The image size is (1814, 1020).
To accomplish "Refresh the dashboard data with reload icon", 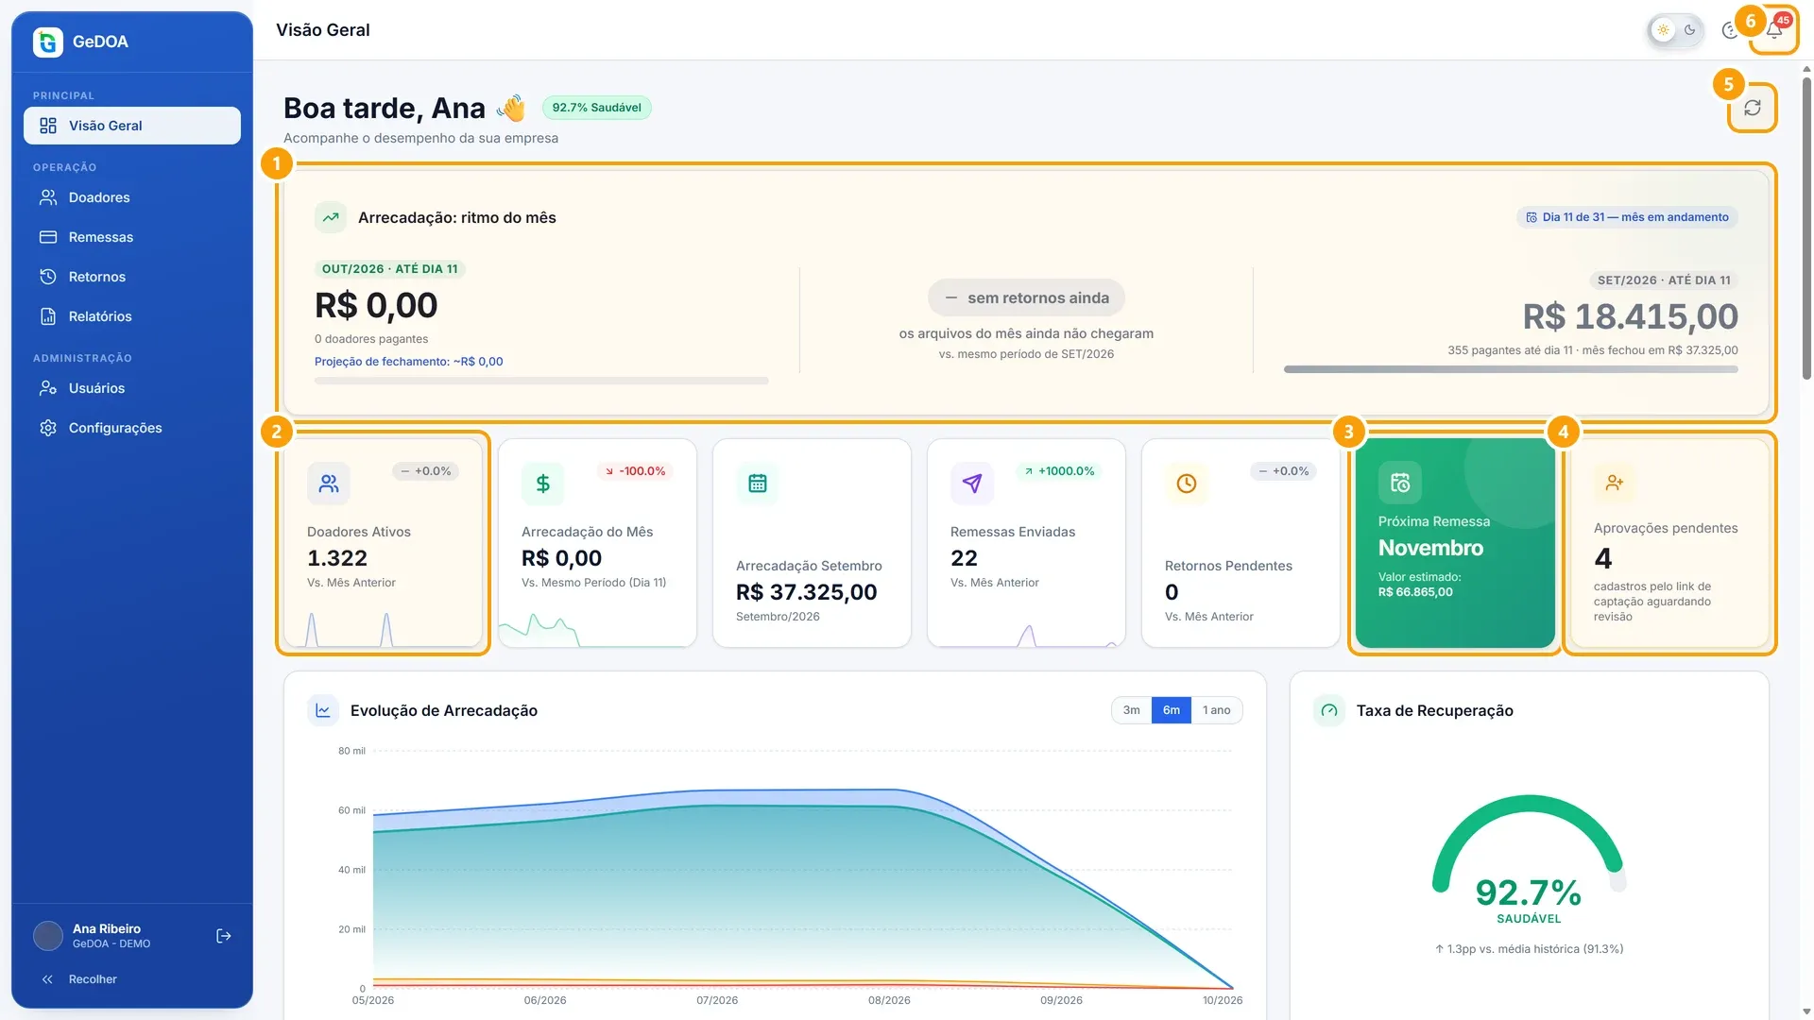I will [x=1753, y=108].
